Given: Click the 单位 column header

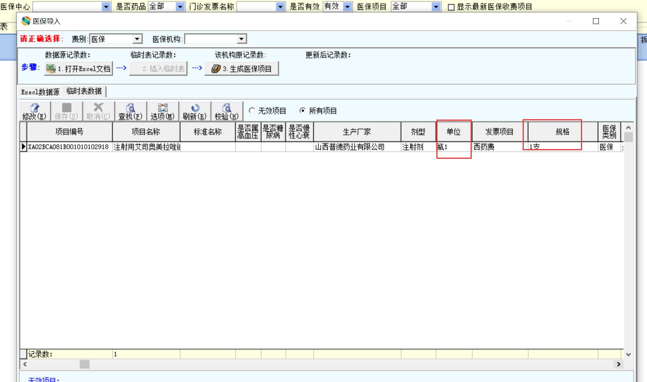Looking at the screenshot, I should click(454, 132).
